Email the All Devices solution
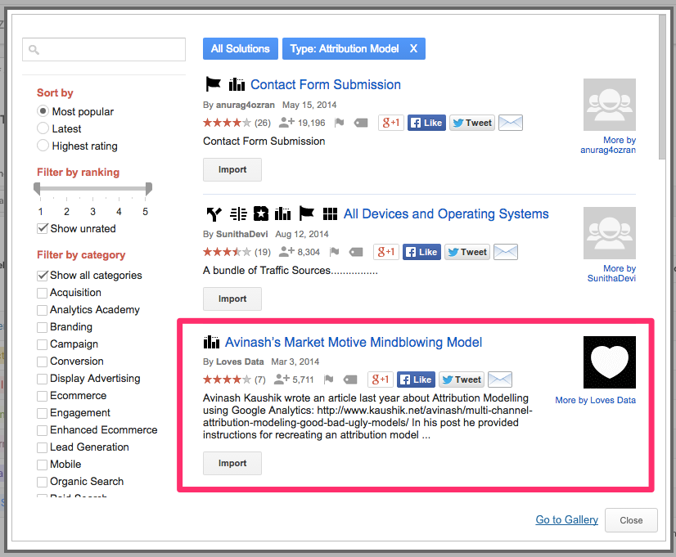Image resolution: width=676 pixels, height=557 pixels. click(x=506, y=252)
